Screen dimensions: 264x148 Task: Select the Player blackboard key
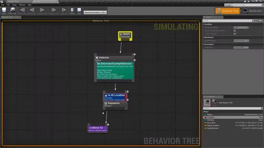click(x=233, y=114)
